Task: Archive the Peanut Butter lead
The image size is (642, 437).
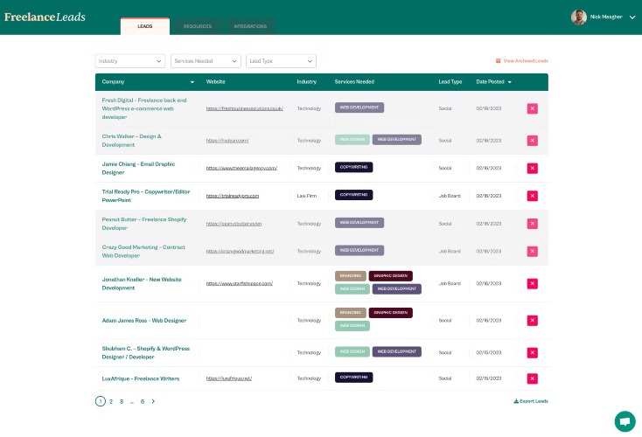Action: [532, 224]
